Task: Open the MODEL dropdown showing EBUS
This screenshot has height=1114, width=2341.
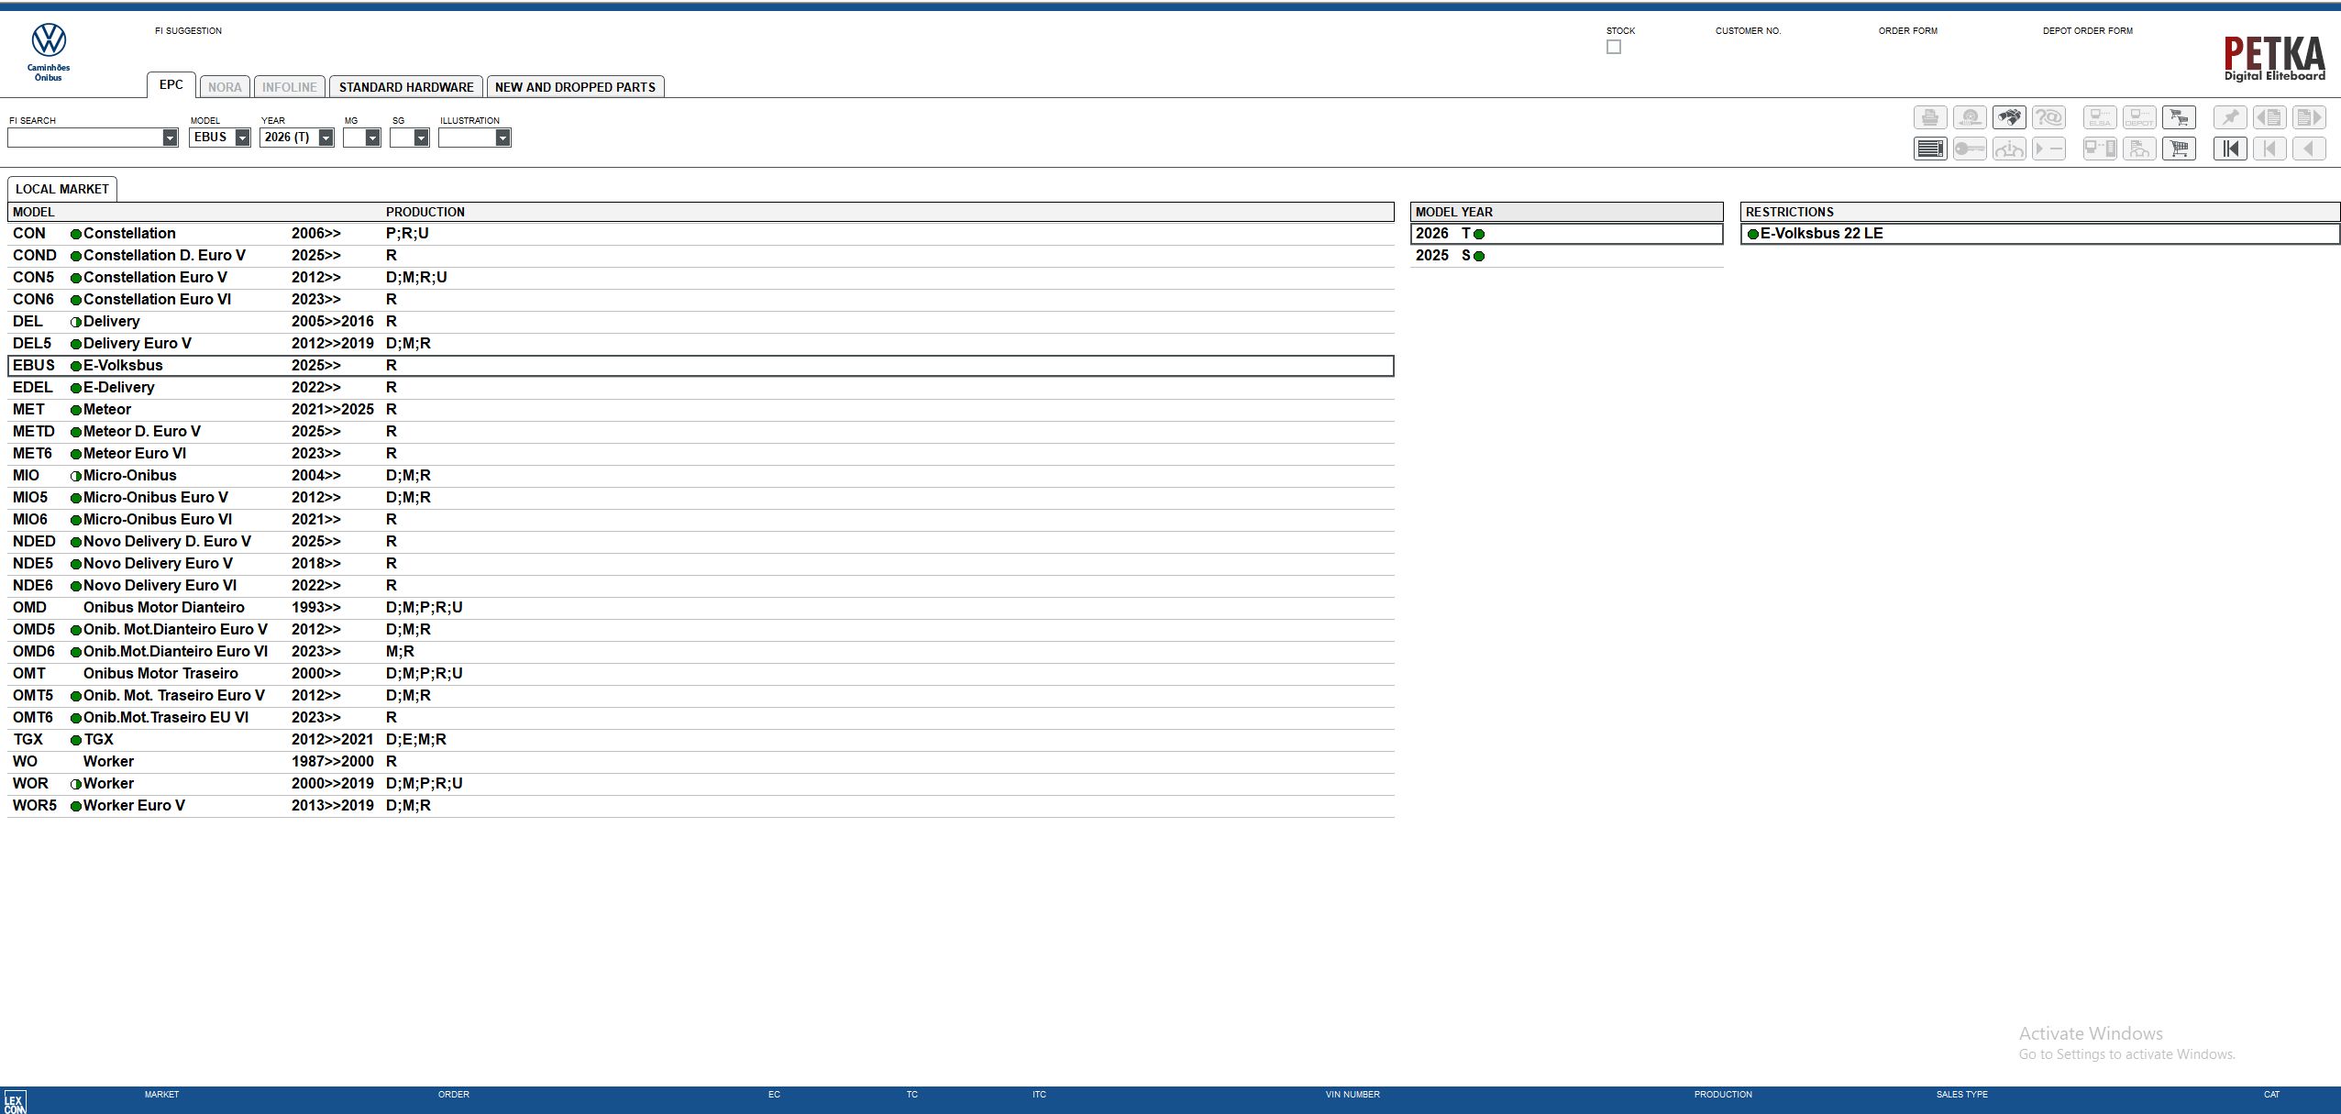Action: (x=242, y=138)
